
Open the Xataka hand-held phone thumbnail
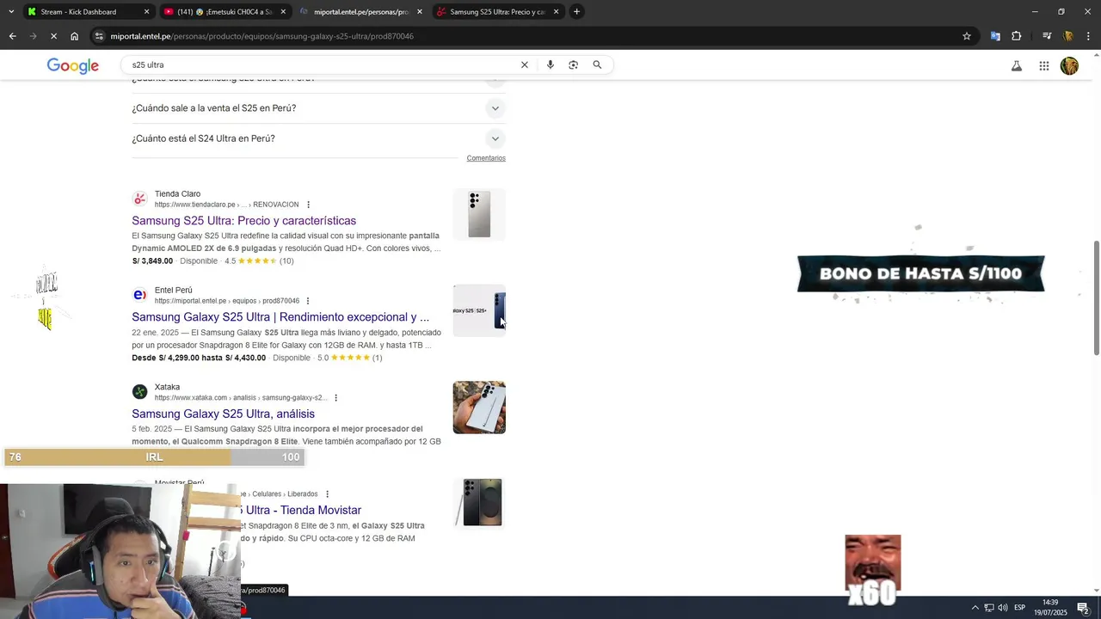point(479,408)
